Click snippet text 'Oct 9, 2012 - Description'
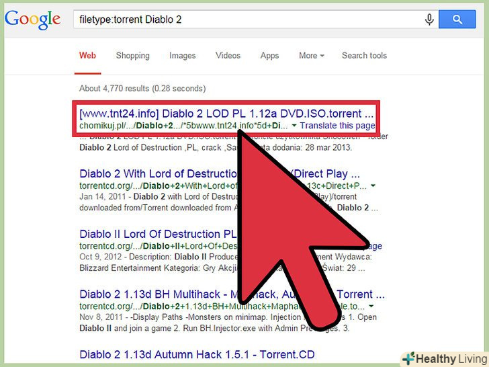Image resolution: width=489 pixels, height=367 pixels. pos(126,257)
